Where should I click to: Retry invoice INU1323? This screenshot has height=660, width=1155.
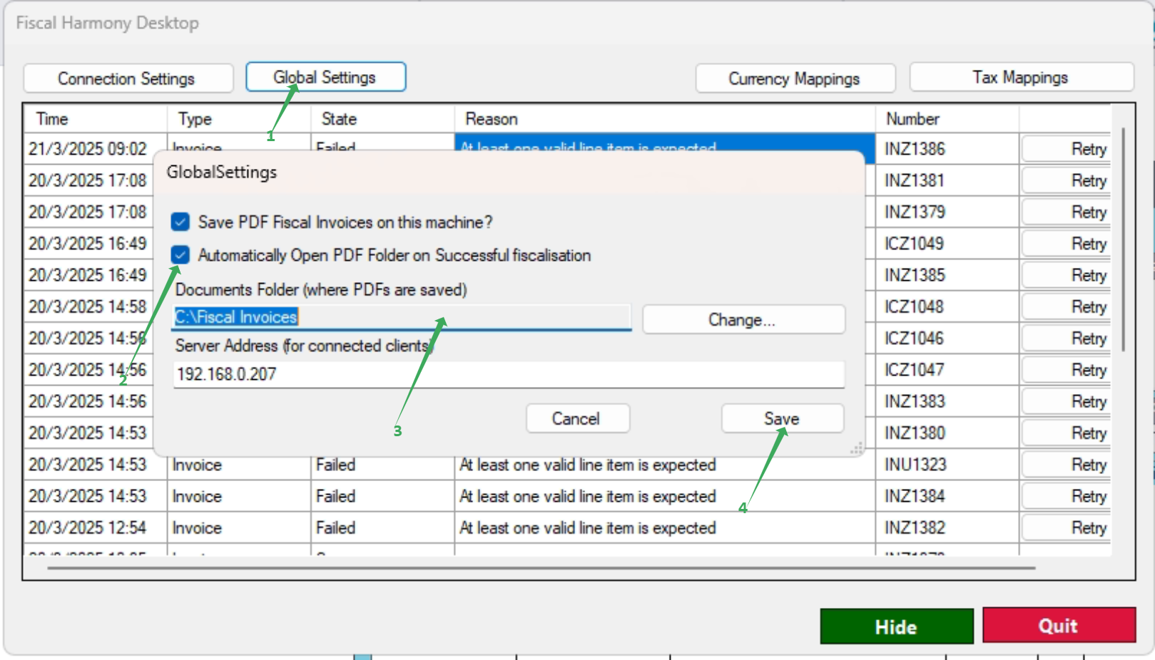click(x=1066, y=465)
